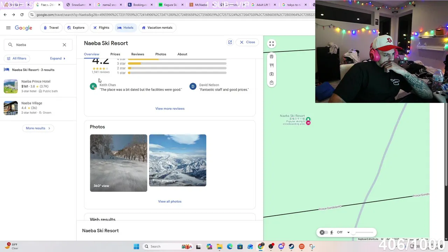The image size is (448, 252).
Task: Click Keith Chan's review snippet
Action: pyautogui.click(x=140, y=90)
